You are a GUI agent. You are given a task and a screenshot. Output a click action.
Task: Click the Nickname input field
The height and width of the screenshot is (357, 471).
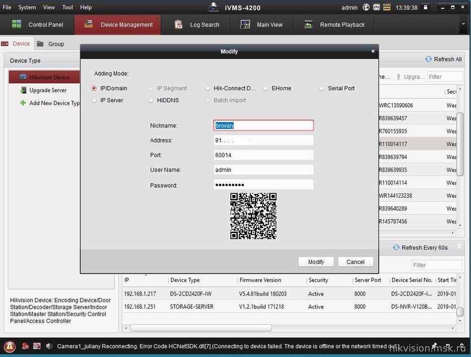tap(264, 125)
